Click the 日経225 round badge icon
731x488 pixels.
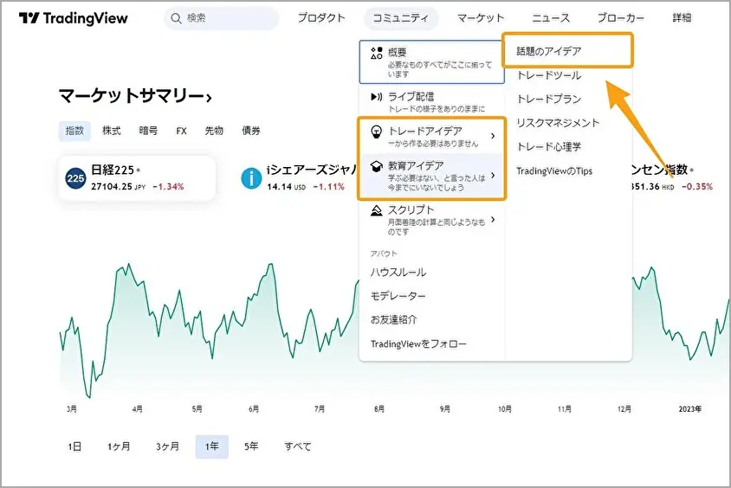[x=75, y=178]
